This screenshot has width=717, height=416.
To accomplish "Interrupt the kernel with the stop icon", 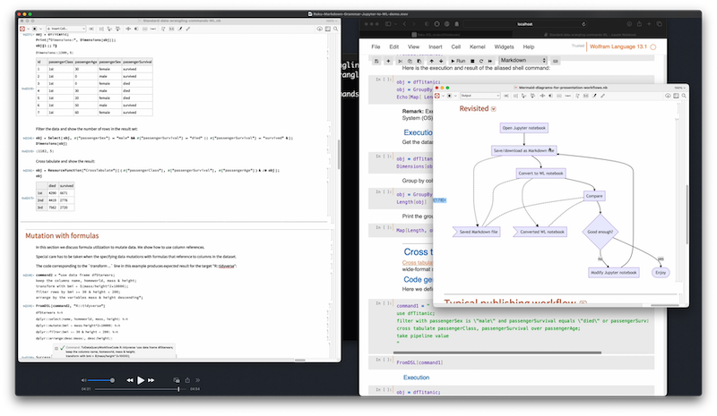I will [472, 61].
